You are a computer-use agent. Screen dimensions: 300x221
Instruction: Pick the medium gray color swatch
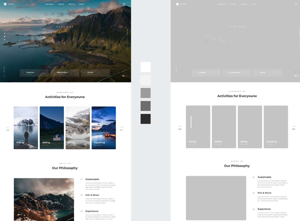[x=146, y=93]
